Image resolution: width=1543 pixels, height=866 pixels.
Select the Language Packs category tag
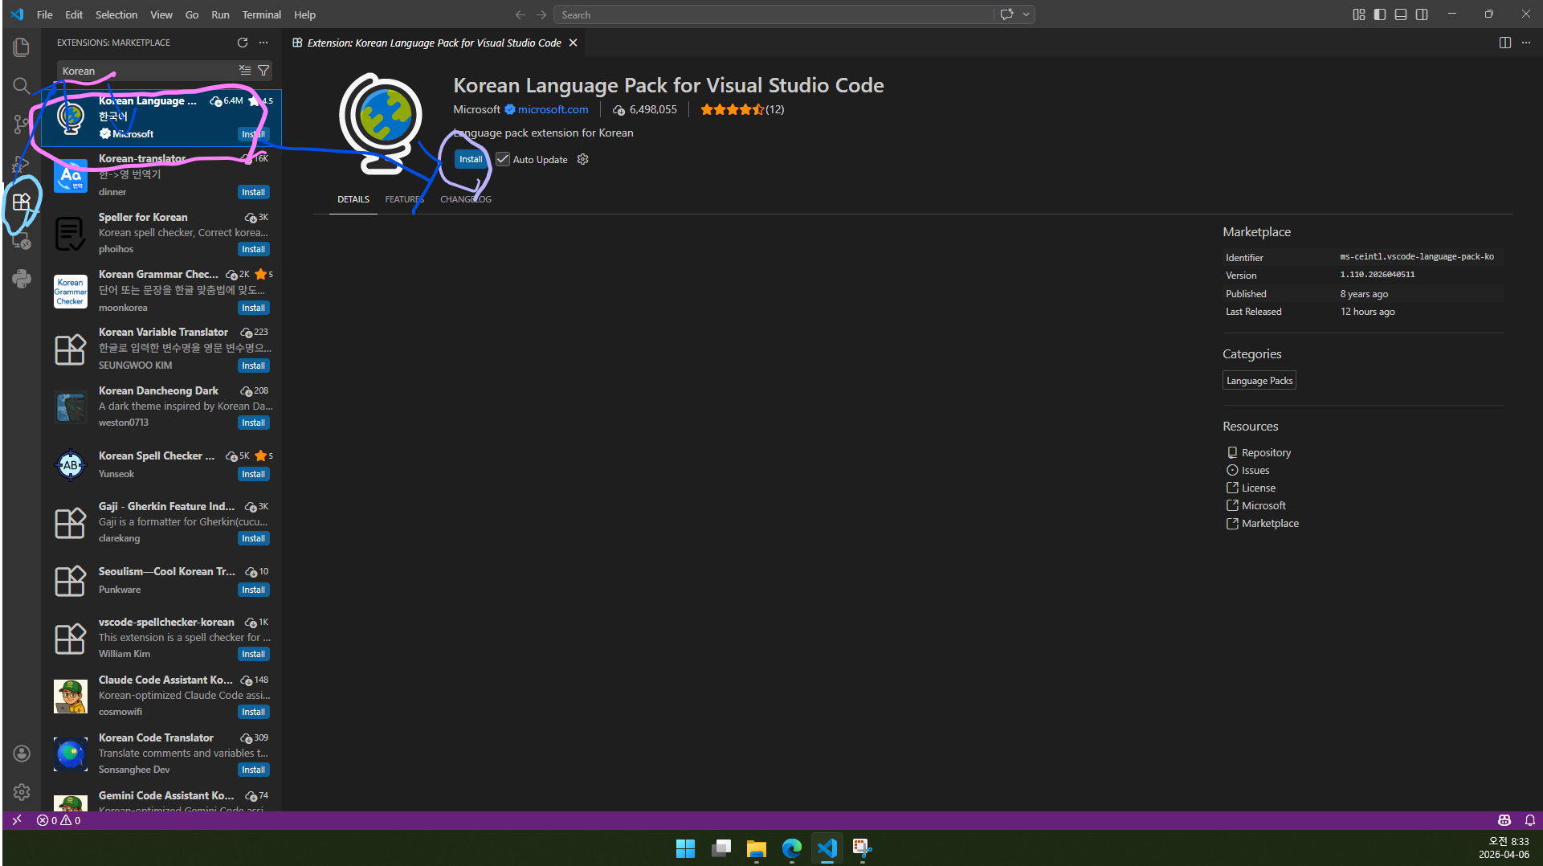[x=1259, y=381]
